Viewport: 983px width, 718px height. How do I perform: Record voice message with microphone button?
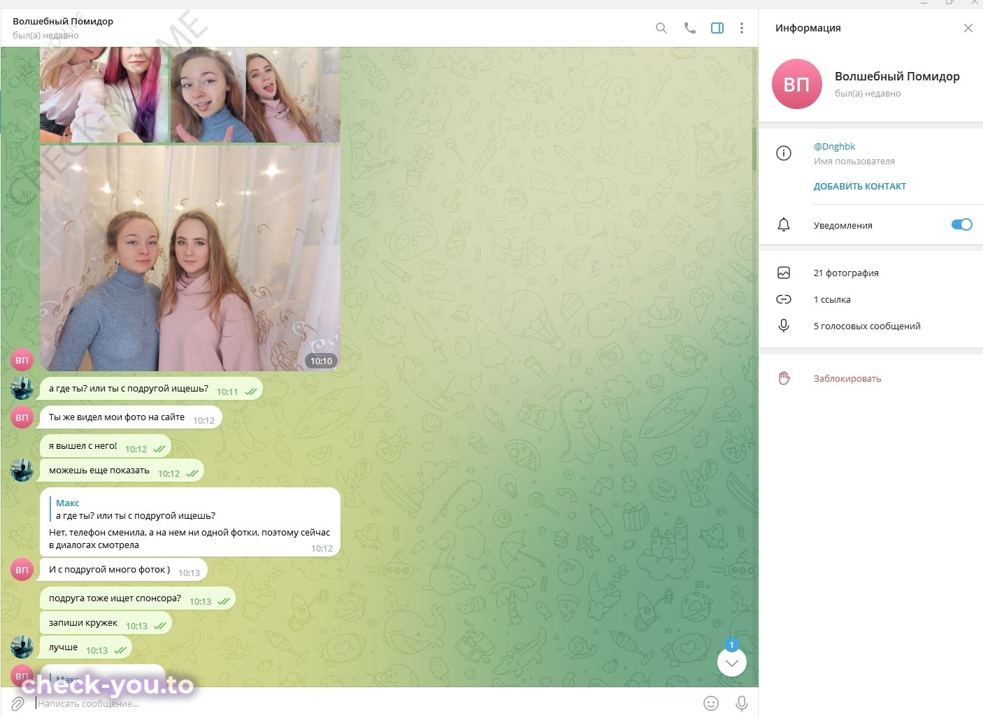pos(742,703)
